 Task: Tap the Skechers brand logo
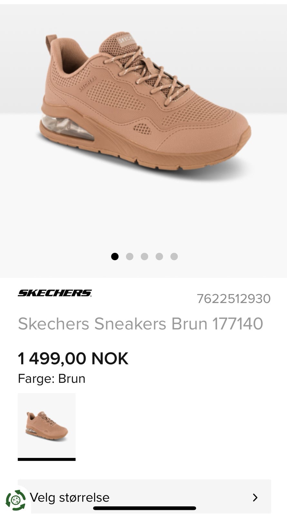(x=55, y=293)
